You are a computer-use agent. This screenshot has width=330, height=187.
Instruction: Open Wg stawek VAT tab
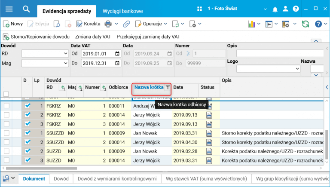pos(206,178)
